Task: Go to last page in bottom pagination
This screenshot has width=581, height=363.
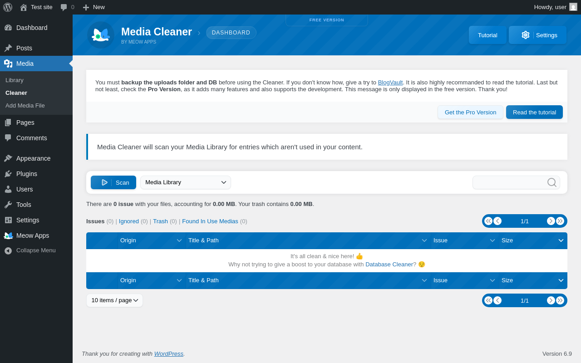Action: pos(560,300)
